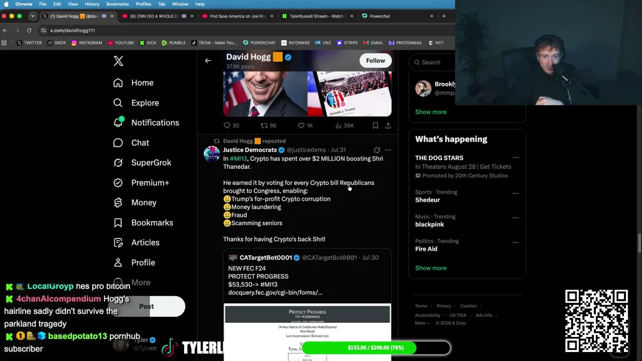Open the TikTok bookmark
Image resolution: width=642 pixels, height=361 pixels.
(x=214, y=43)
